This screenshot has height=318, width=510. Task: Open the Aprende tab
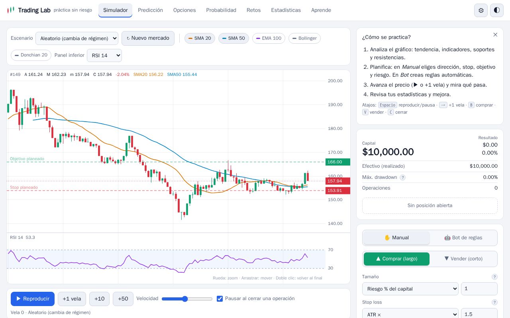pyautogui.click(x=321, y=10)
